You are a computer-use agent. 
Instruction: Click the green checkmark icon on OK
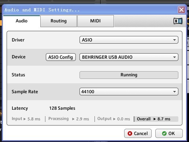[x=164, y=133]
